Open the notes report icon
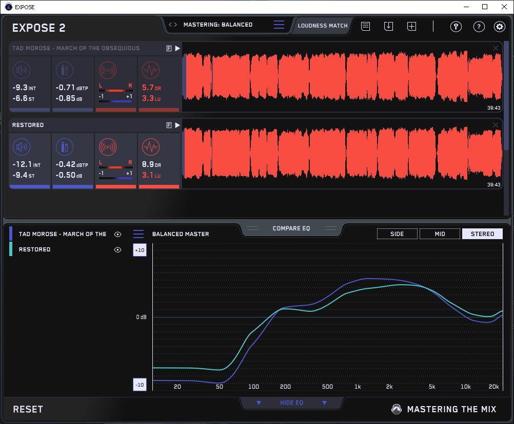Image resolution: width=514 pixels, height=424 pixels. click(x=365, y=26)
